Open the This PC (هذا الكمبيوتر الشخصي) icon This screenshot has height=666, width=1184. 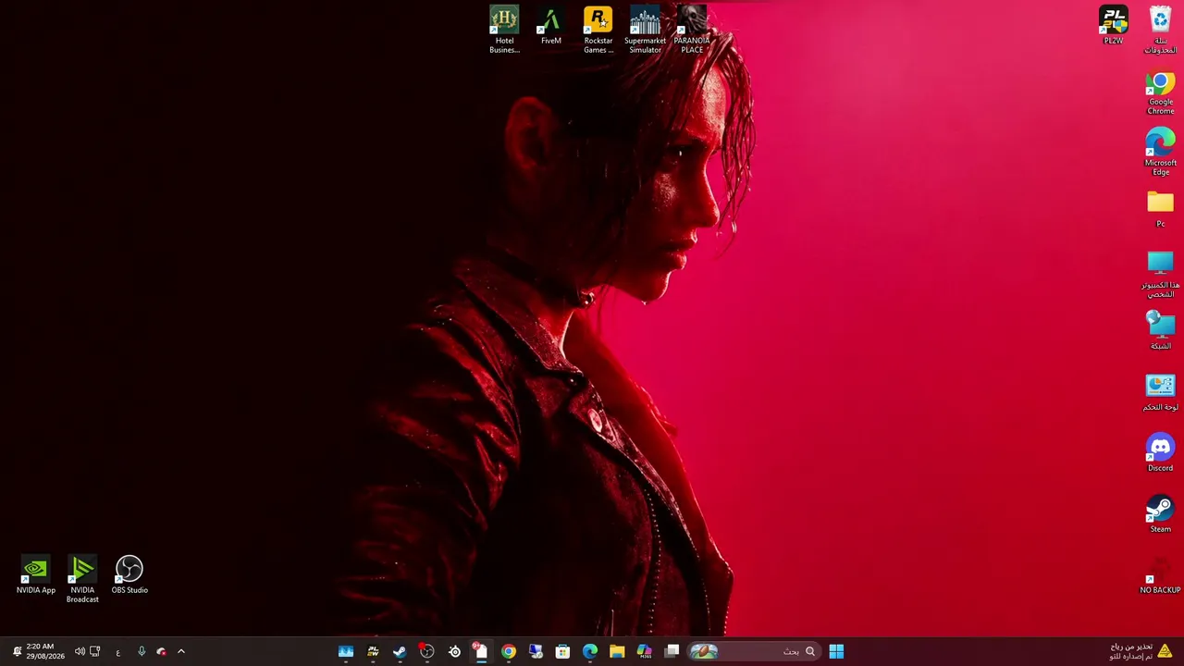coord(1160,275)
